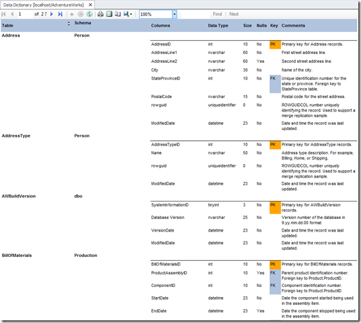
Task: Click 'First street address line.' comment
Action: (x=304, y=53)
